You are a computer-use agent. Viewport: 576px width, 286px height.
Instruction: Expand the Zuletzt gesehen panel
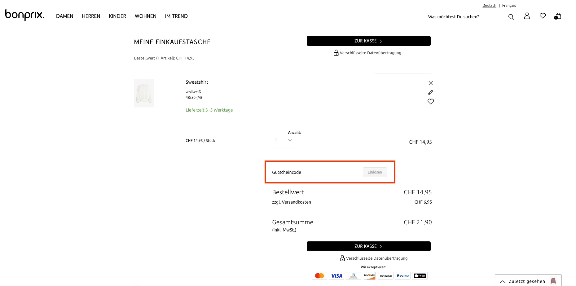(528, 281)
